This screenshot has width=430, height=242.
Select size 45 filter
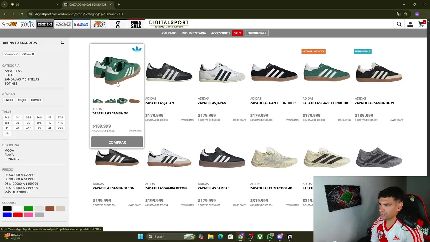(x=7, y=133)
